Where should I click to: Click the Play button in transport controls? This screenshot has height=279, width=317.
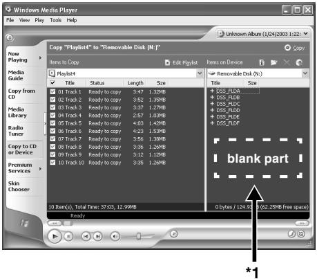point(55,236)
